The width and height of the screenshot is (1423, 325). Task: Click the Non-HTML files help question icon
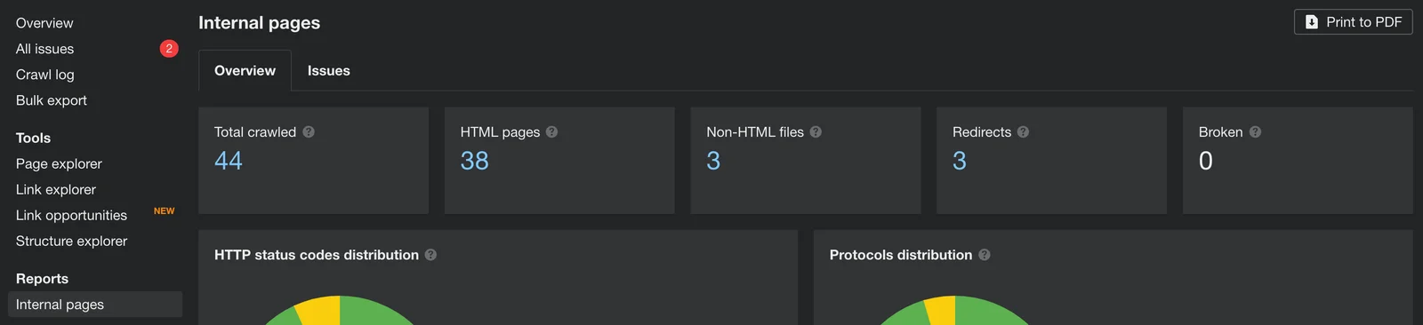pos(816,131)
